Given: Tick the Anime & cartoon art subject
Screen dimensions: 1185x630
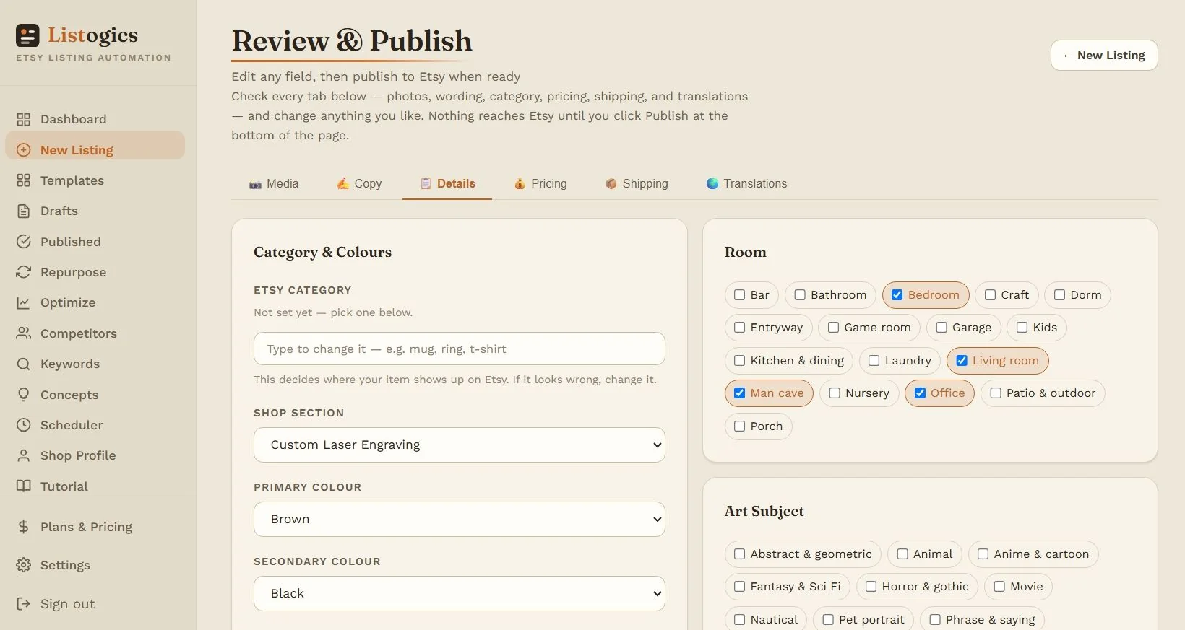Looking at the screenshot, I should pyautogui.click(x=983, y=554).
